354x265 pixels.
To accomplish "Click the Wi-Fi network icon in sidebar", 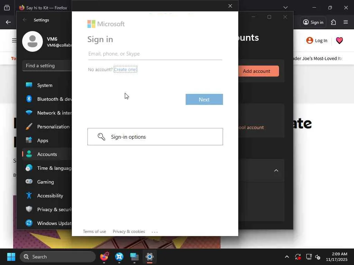I will pos(29,112).
